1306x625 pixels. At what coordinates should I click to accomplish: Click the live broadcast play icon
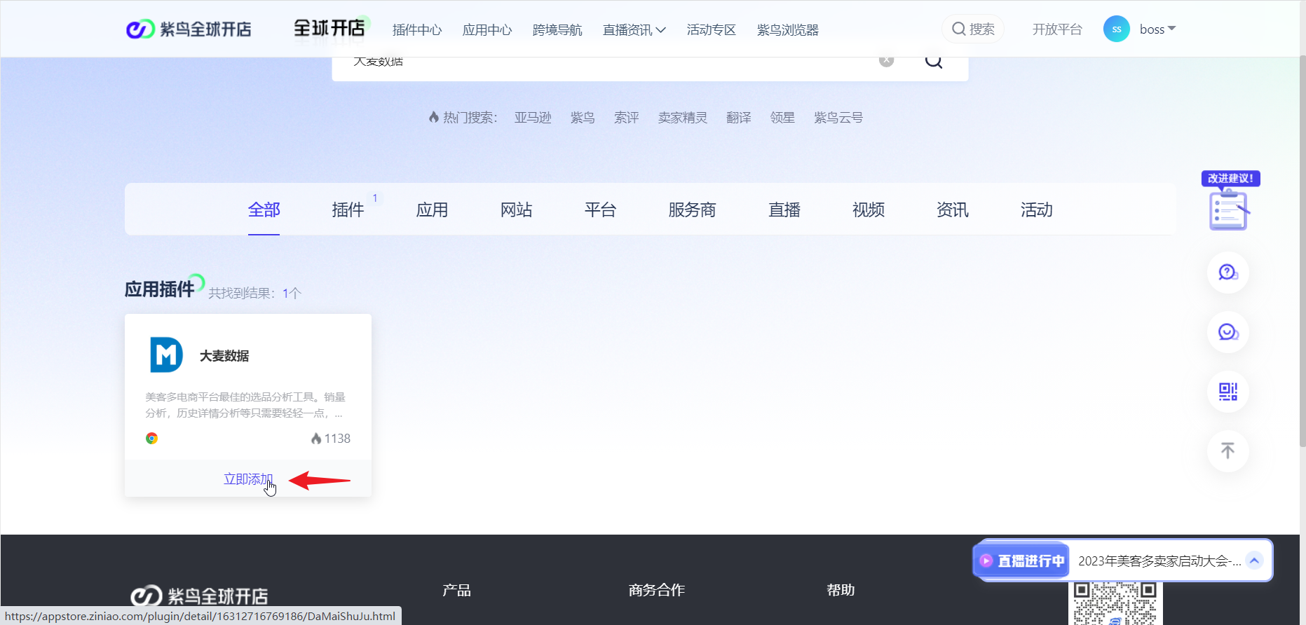tap(986, 561)
